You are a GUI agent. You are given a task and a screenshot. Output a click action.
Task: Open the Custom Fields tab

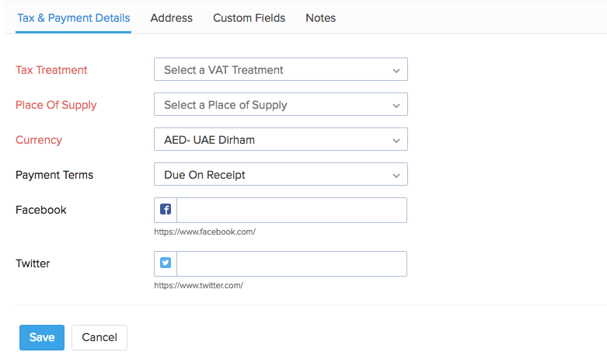tap(249, 18)
